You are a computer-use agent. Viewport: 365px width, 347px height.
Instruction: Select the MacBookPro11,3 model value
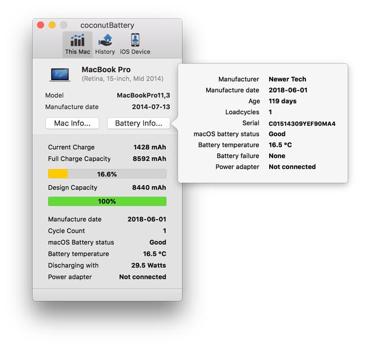click(143, 95)
